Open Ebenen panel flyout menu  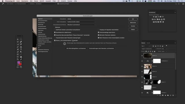(x=175, y=43)
